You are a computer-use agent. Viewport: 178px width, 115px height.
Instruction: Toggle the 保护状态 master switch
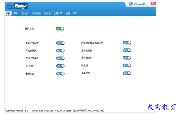(60, 29)
